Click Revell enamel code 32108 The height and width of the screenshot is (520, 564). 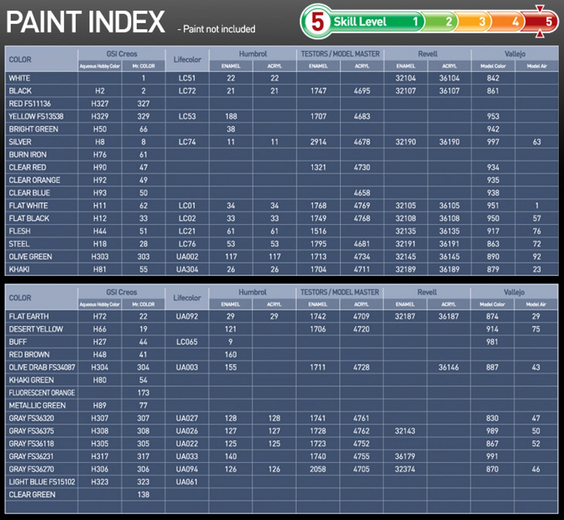406,218
